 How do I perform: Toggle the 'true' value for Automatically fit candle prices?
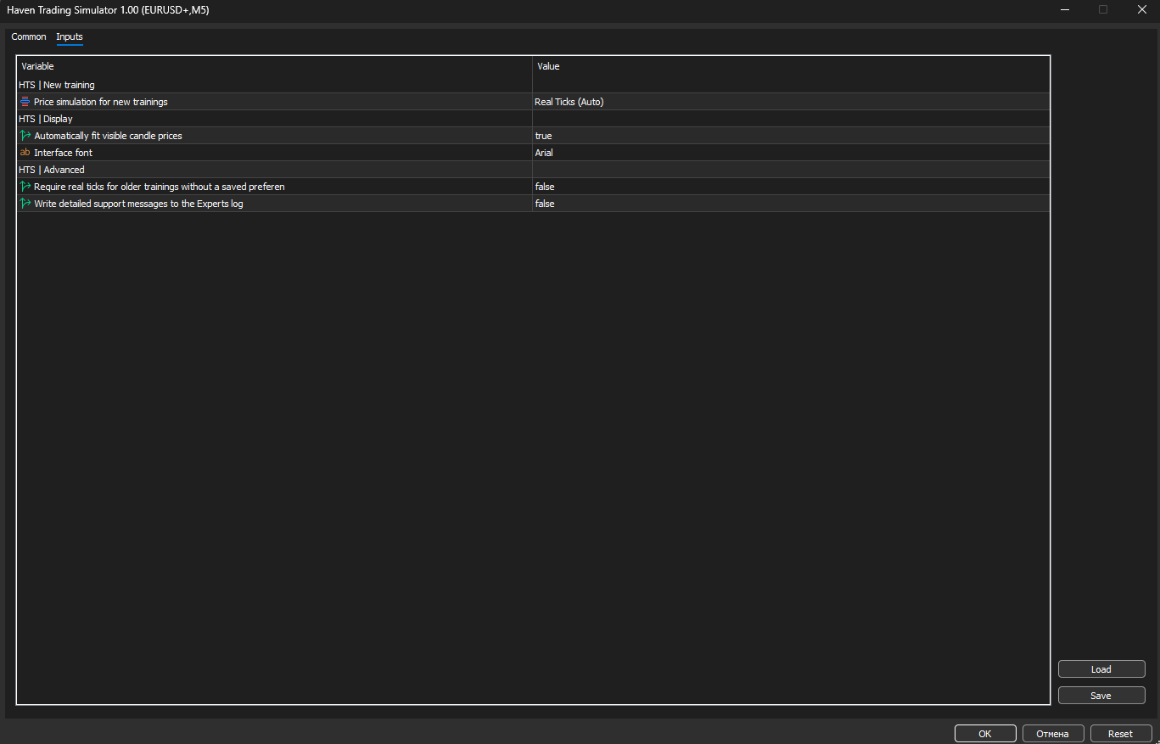pyautogui.click(x=791, y=136)
